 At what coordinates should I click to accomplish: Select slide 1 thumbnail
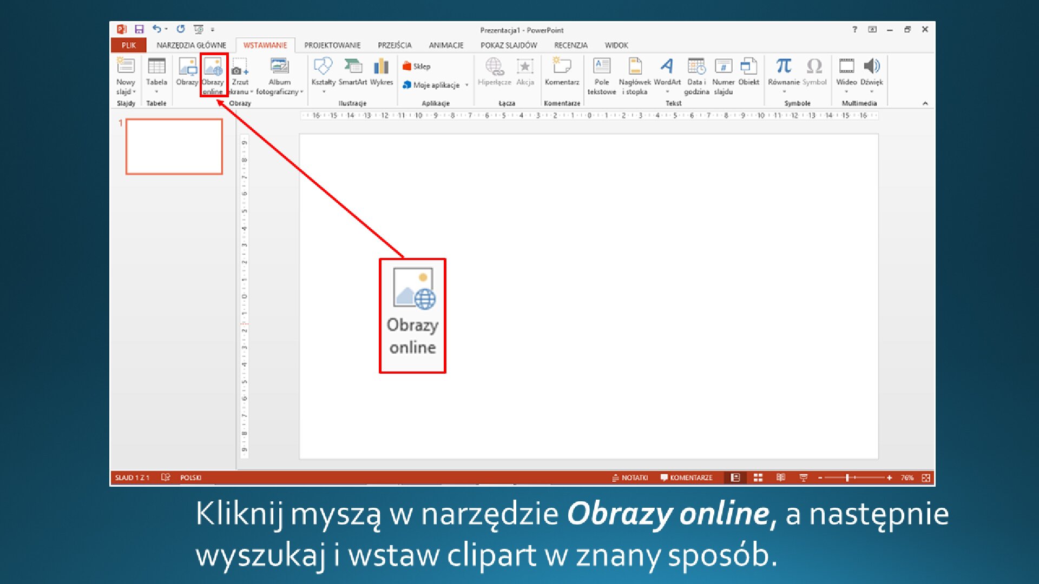click(x=174, y=147)
